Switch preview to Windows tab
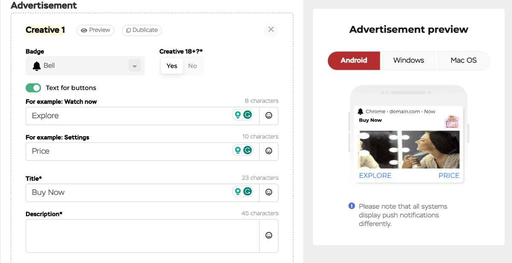 (x=408, y=60)
